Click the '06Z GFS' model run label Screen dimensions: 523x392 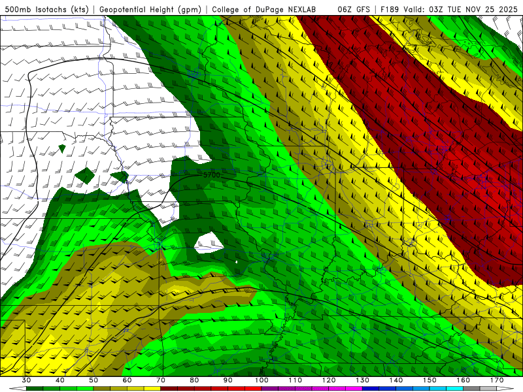[354, 9]
